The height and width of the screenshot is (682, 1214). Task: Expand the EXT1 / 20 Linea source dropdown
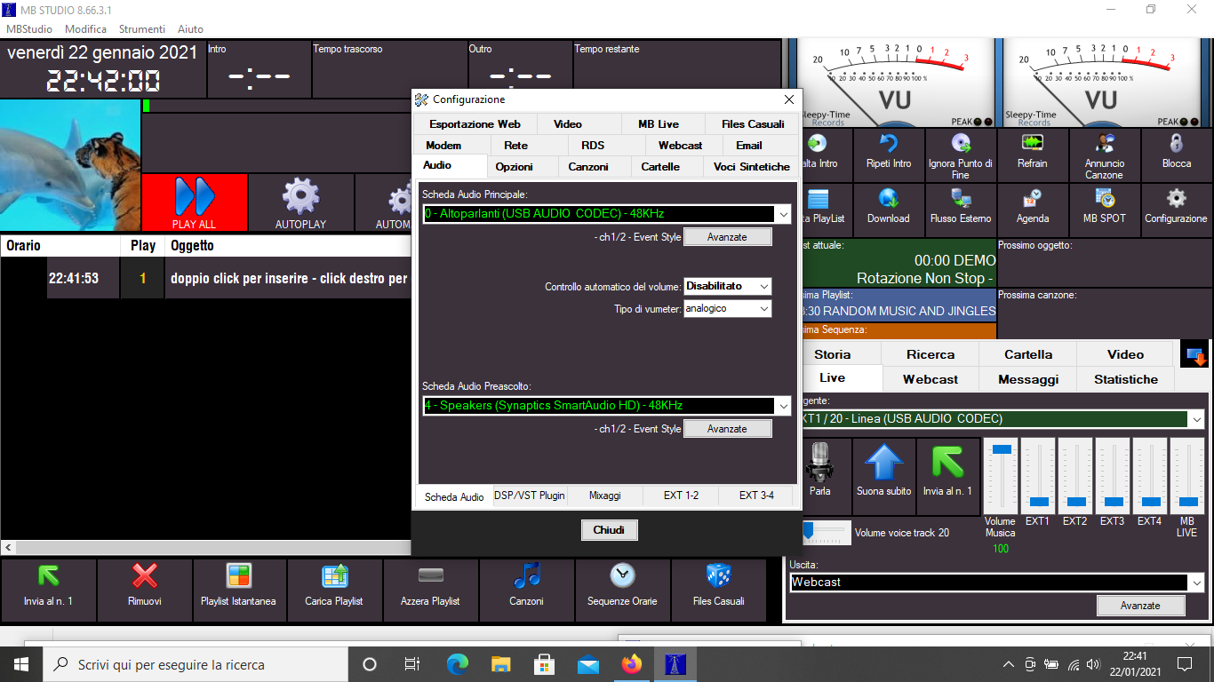pyautogui.click(x=1197, y=418)
